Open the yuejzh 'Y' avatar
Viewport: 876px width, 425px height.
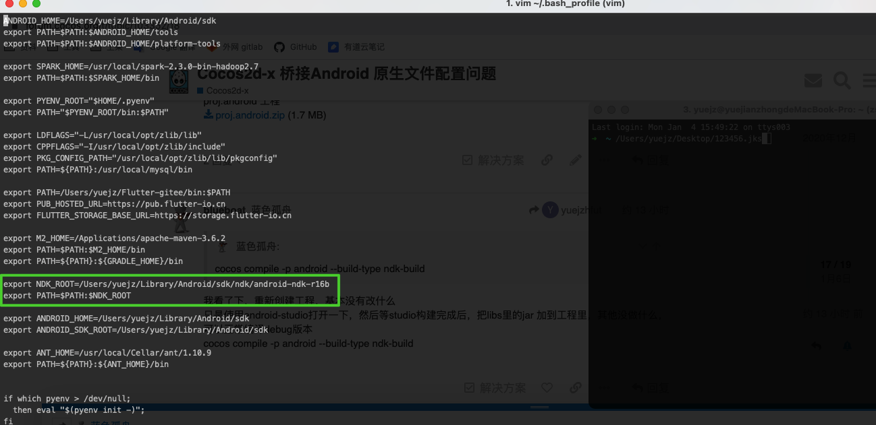pos(551,210)
